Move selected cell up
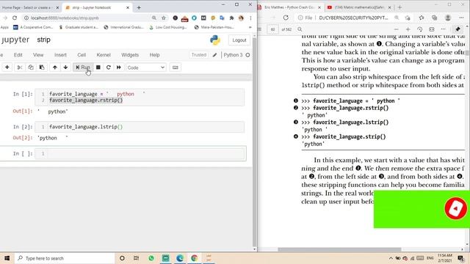 click(x=54, y=67)
